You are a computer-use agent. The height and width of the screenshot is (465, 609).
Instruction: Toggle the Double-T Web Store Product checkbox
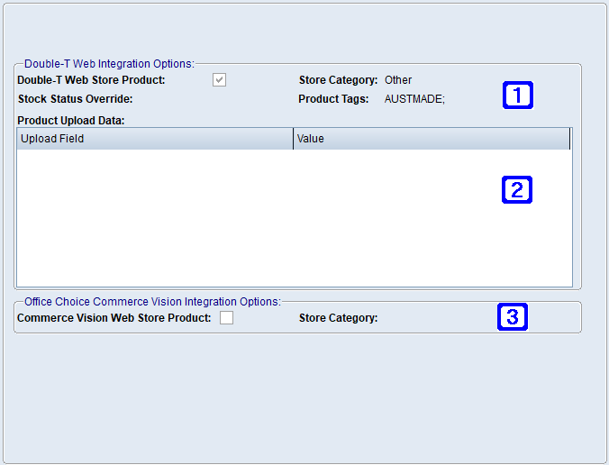point(220,80)
